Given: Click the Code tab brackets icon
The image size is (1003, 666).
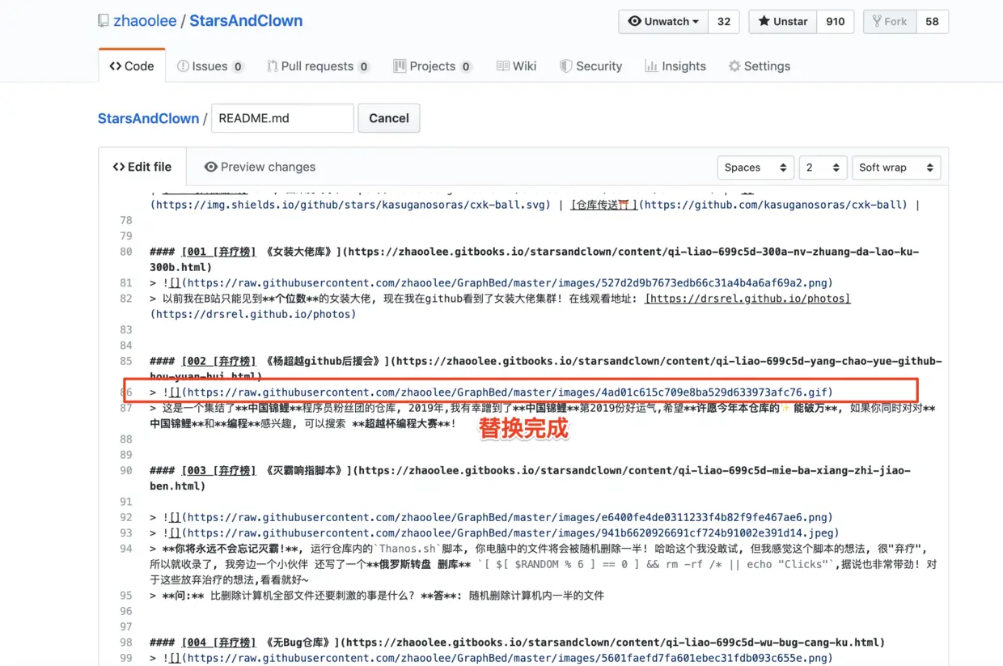Looking at the screenshot, I should click(x=116, y=66).
